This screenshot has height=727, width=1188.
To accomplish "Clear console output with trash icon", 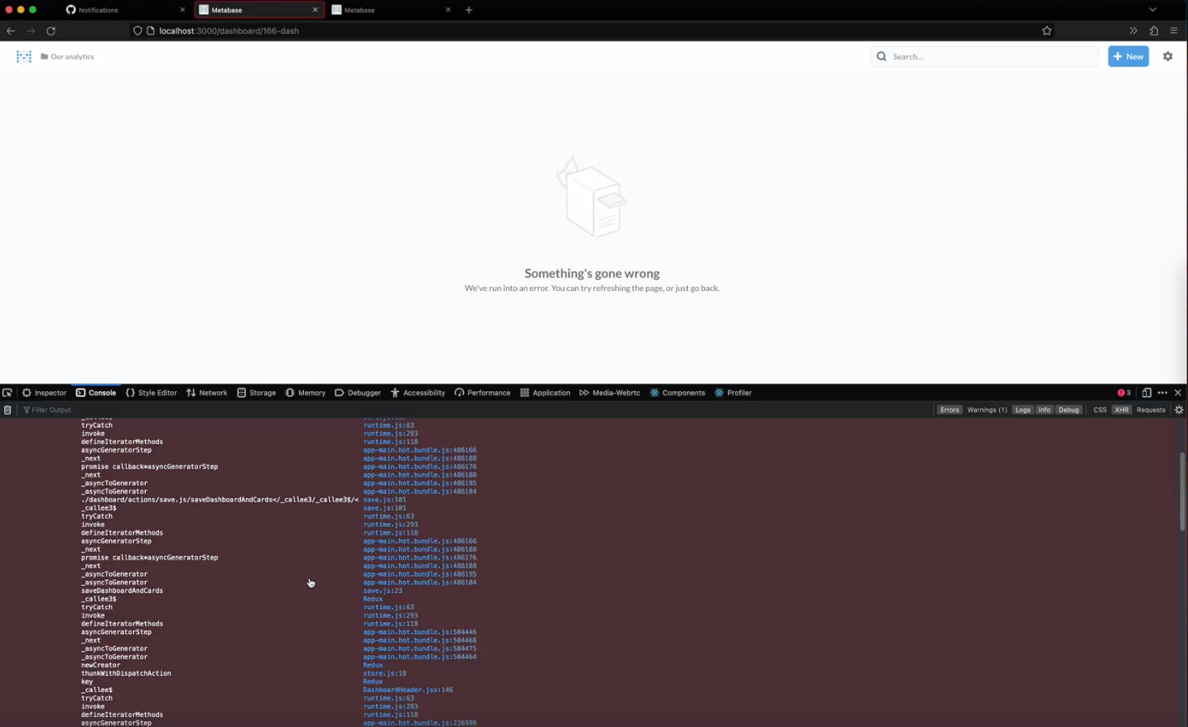I will [x=7, y=409].
